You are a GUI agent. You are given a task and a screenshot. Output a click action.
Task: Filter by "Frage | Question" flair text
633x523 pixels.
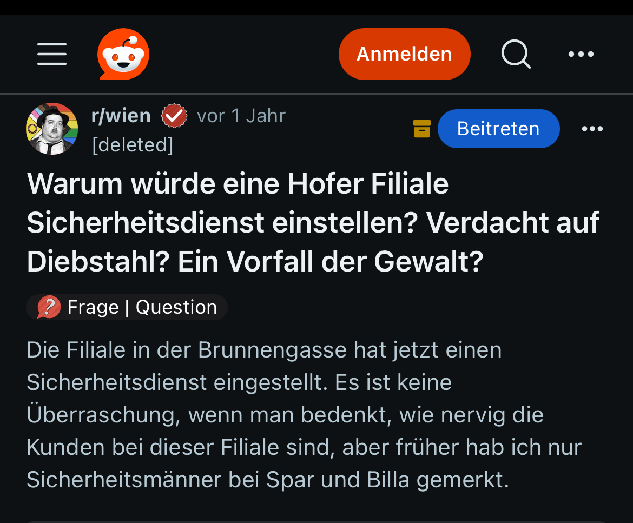pyautogui.click(x=142, y=307)
